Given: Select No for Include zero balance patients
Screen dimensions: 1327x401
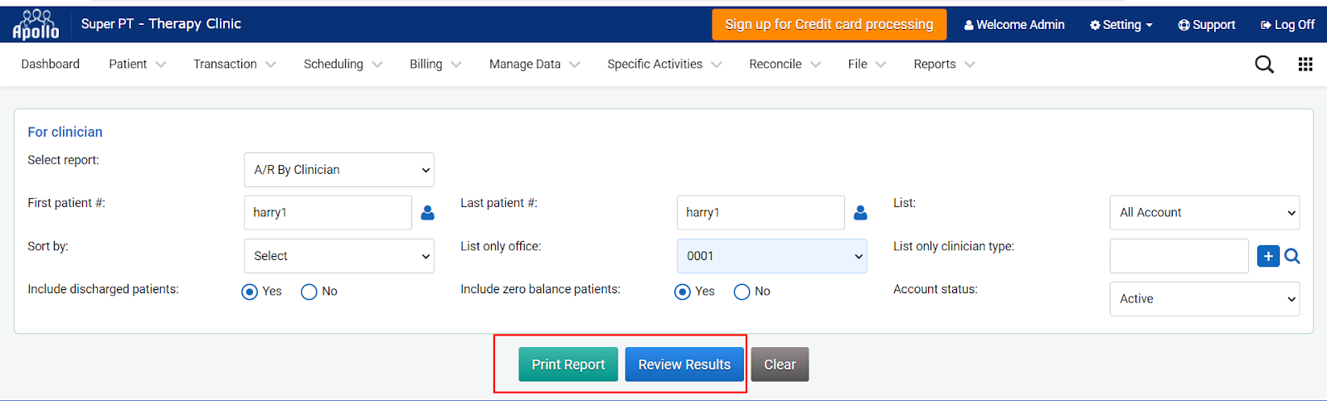Looking at the screenshot, I should (x=742, y=292).
